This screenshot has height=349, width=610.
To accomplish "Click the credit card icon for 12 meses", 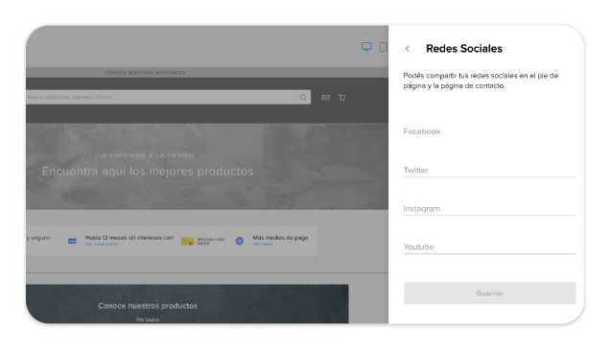I will [x=72, y=241].
